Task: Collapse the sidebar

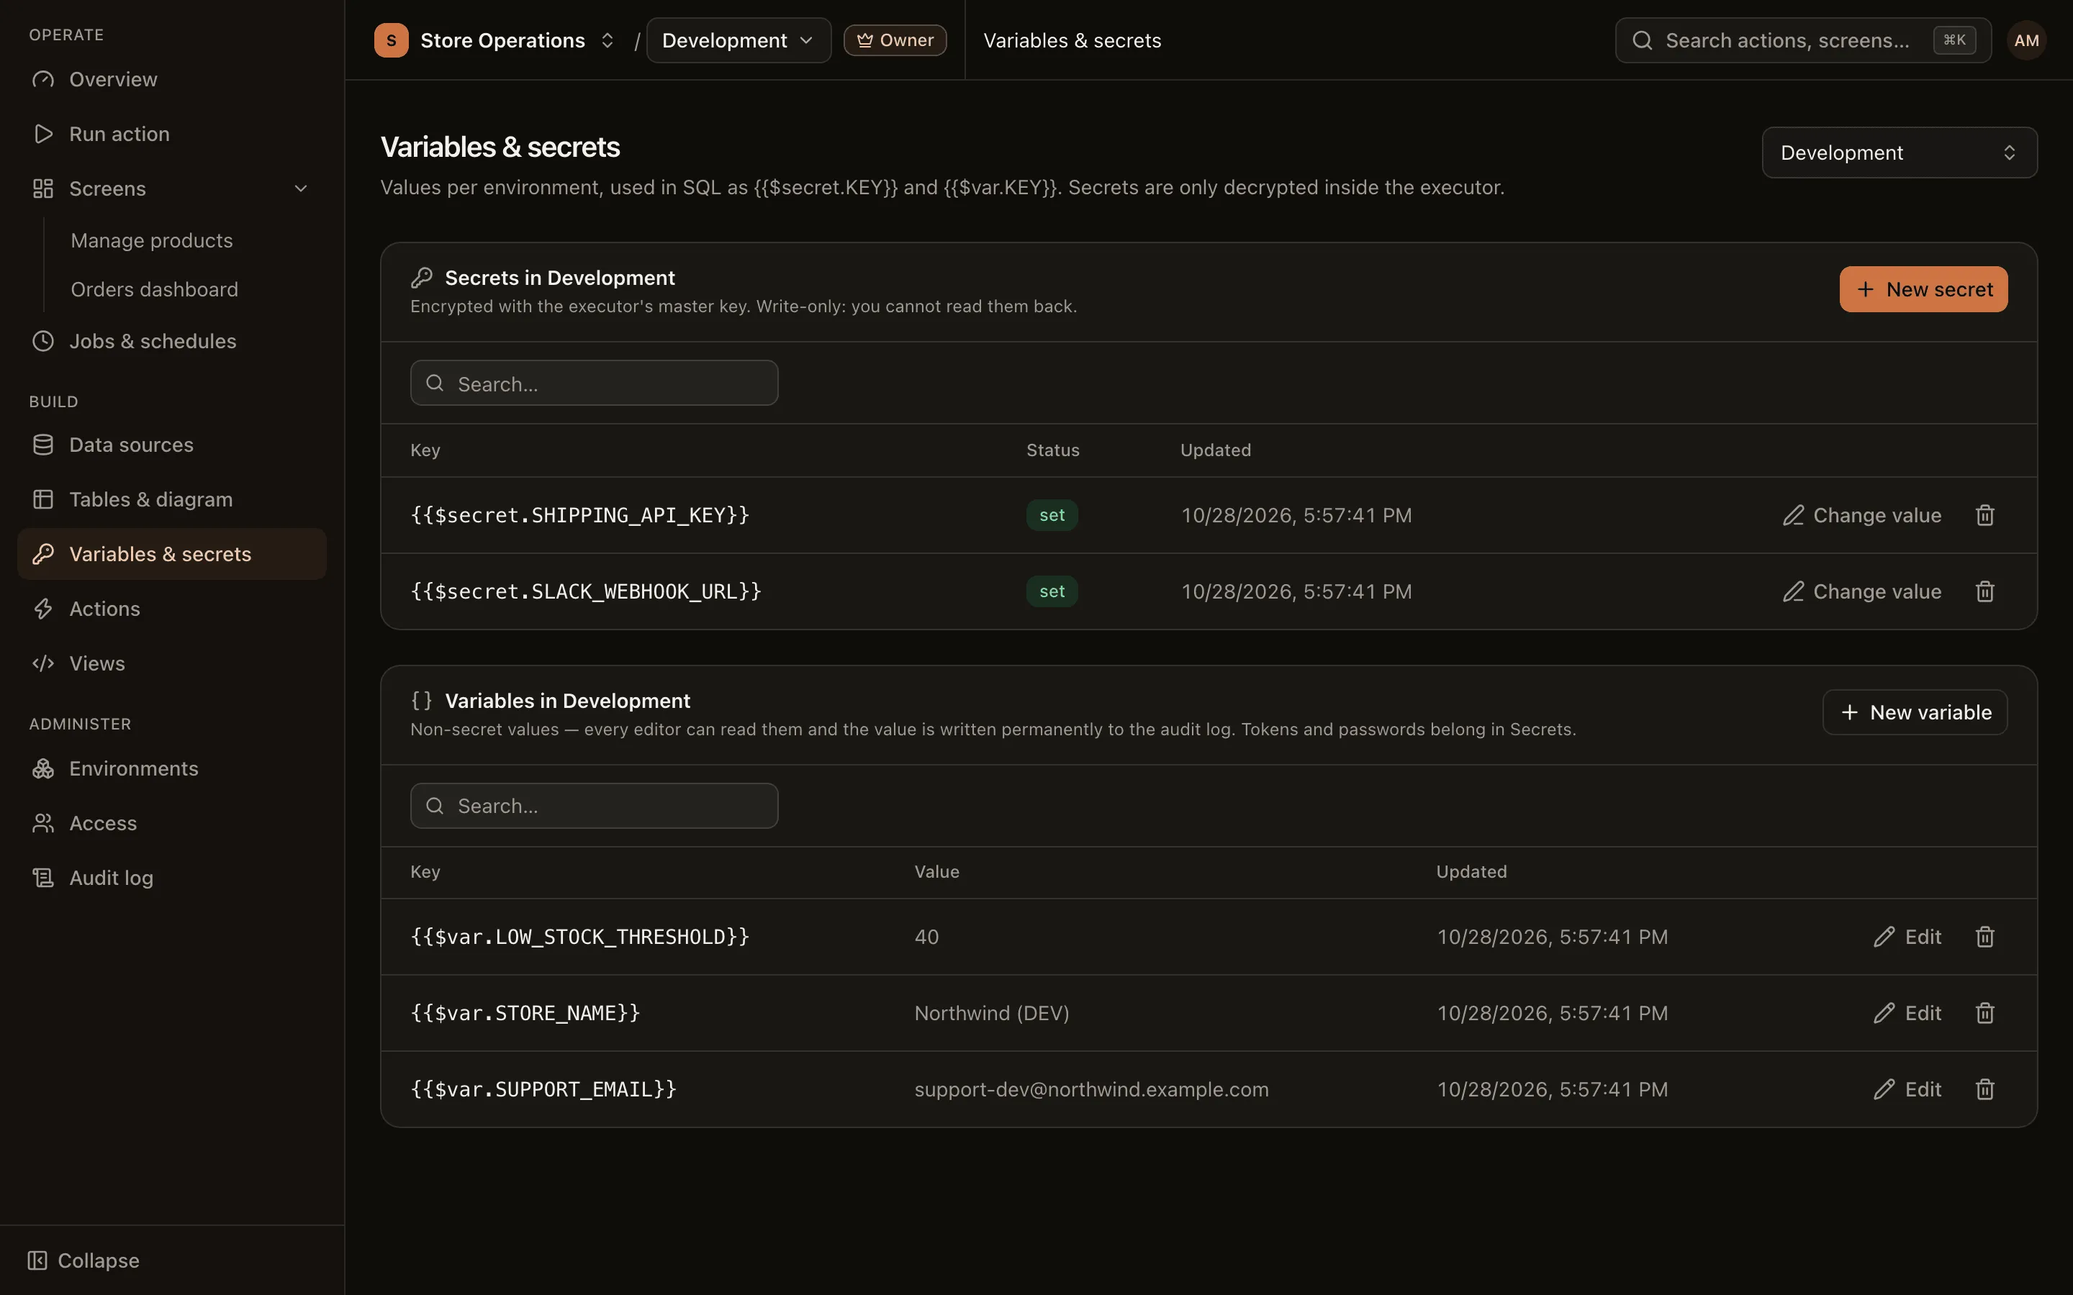Action: click(x=83, y=1260)
